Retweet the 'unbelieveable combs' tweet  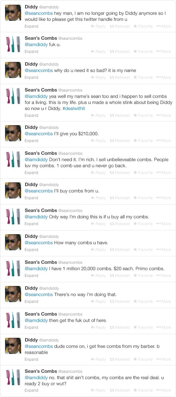tap(120, 172)
